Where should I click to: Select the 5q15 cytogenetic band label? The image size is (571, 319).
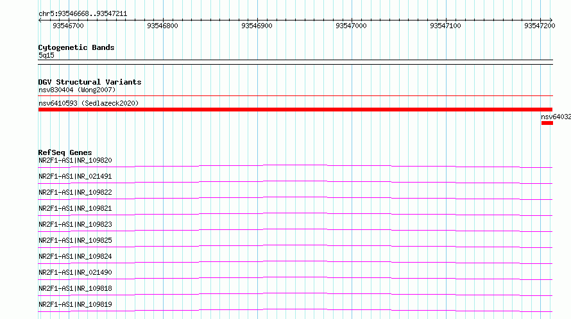(46, 55)
